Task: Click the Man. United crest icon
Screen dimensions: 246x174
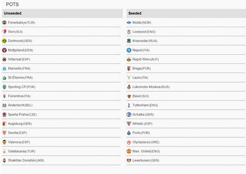Action: tap(129, 151)
